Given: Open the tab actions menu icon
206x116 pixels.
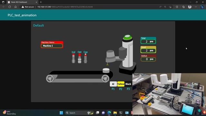Looking at the screenshot, I should pos(3,2).
